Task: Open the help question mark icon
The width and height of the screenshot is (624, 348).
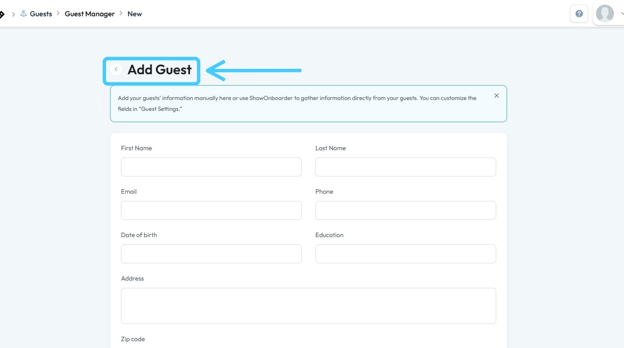Action: click(579, 14)
